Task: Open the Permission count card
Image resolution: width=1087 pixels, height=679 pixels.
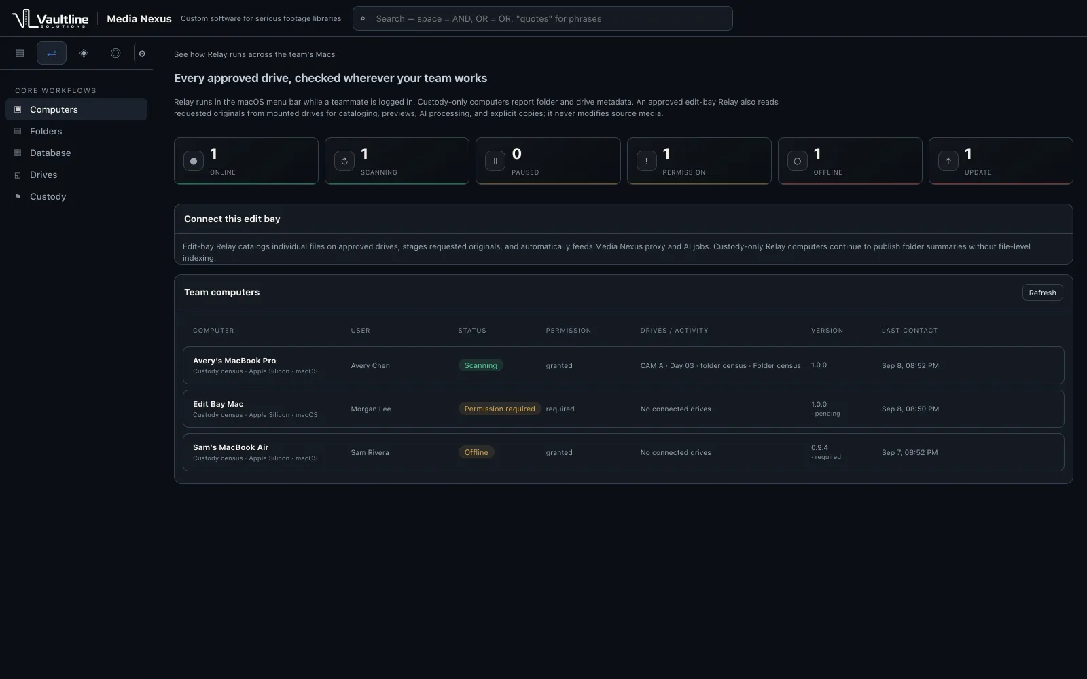Action: coord(699,161)
